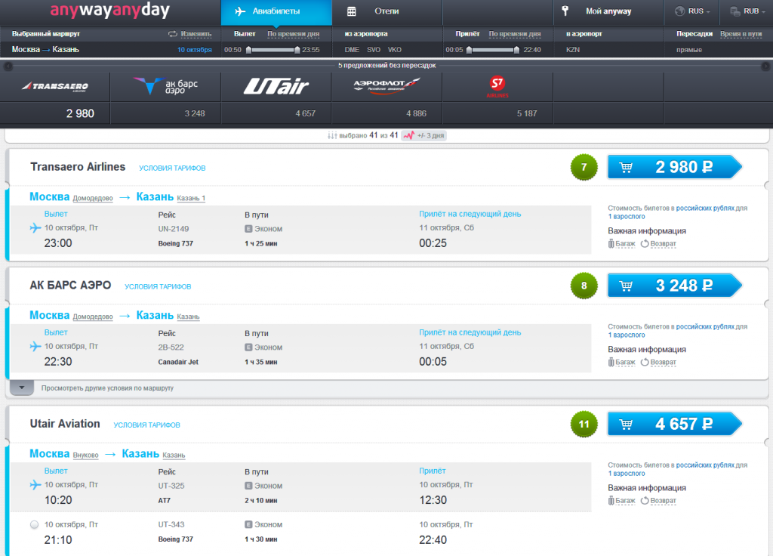The height and width of the screenshot is (556, 773).
Task: Click the departure time slider left handle
Action: tap(248, 50)
